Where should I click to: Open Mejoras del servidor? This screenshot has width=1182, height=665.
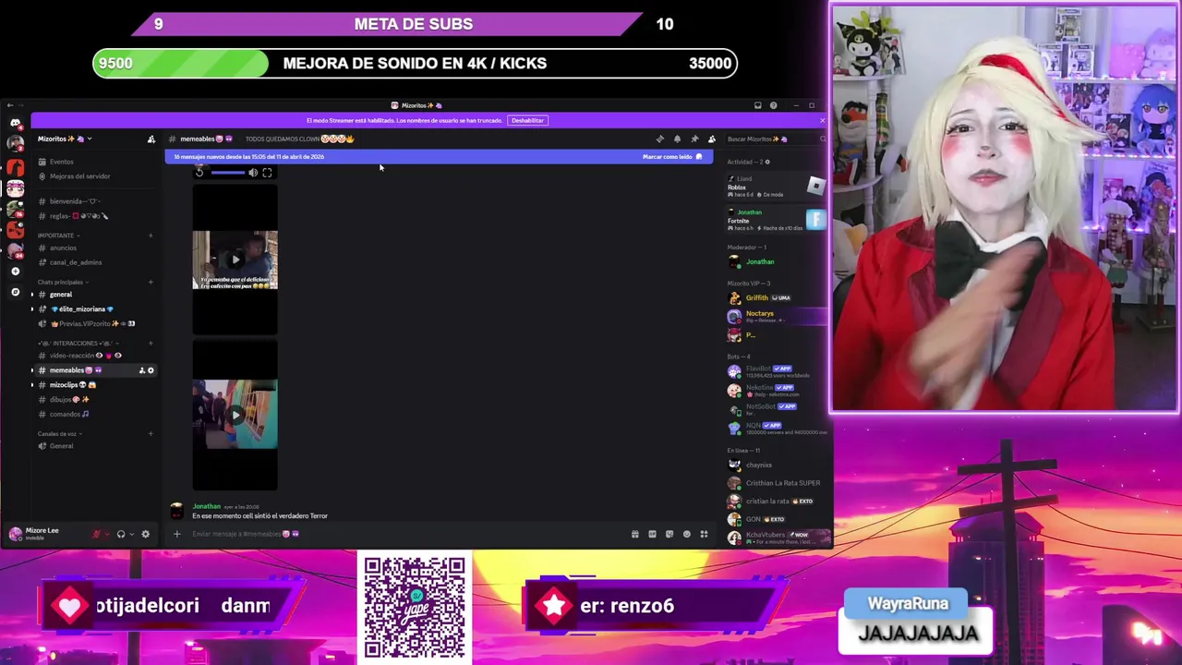(95, 176)
